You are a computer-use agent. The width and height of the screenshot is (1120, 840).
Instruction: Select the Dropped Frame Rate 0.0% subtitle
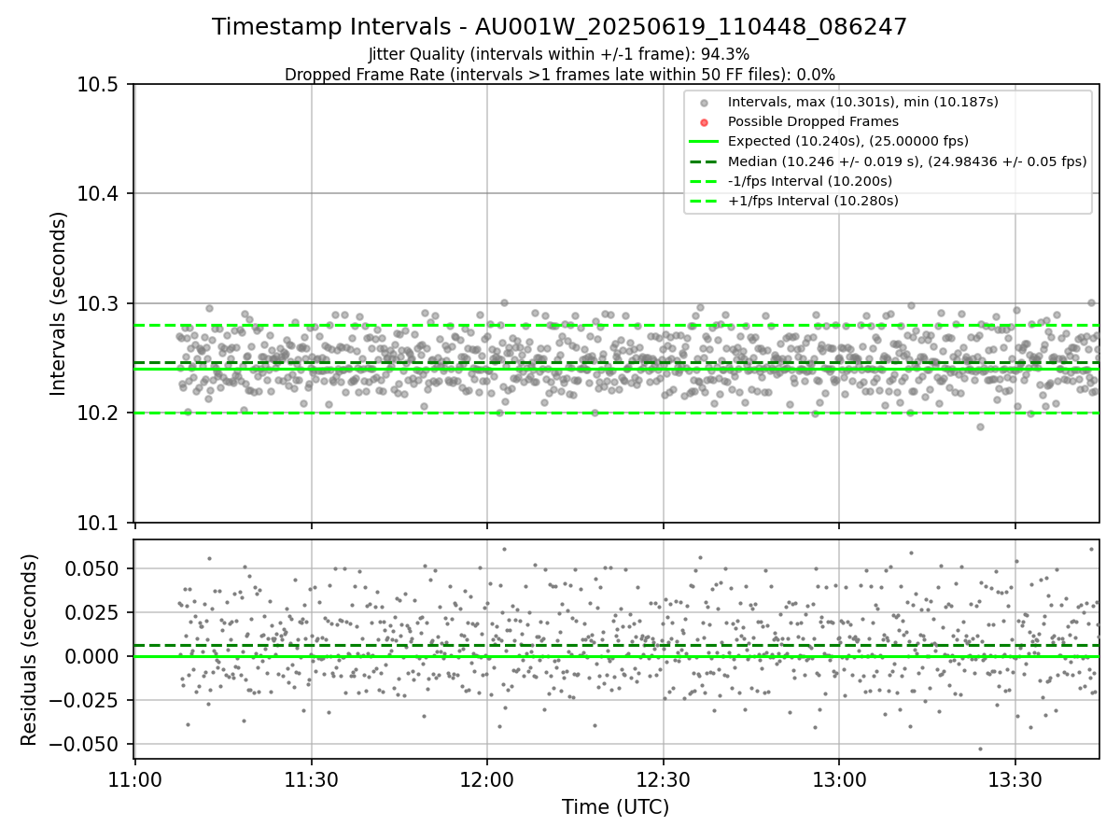pos(559,75)
